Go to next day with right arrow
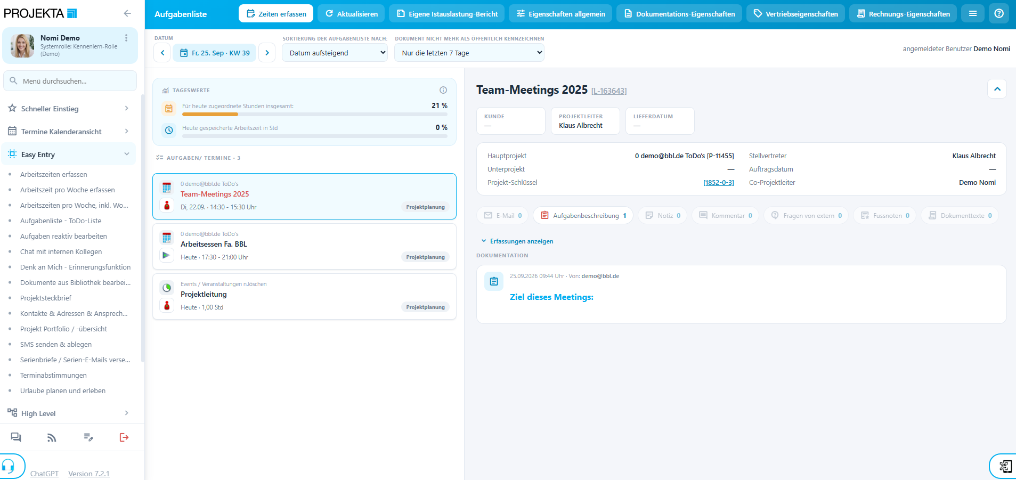The height and width of the screenshot is (480, 1016). click(x=267, y=53)
